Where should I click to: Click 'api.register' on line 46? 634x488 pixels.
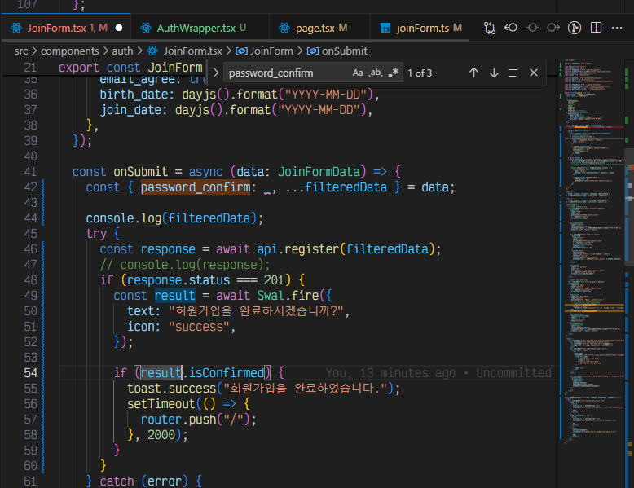pos(297,249)
